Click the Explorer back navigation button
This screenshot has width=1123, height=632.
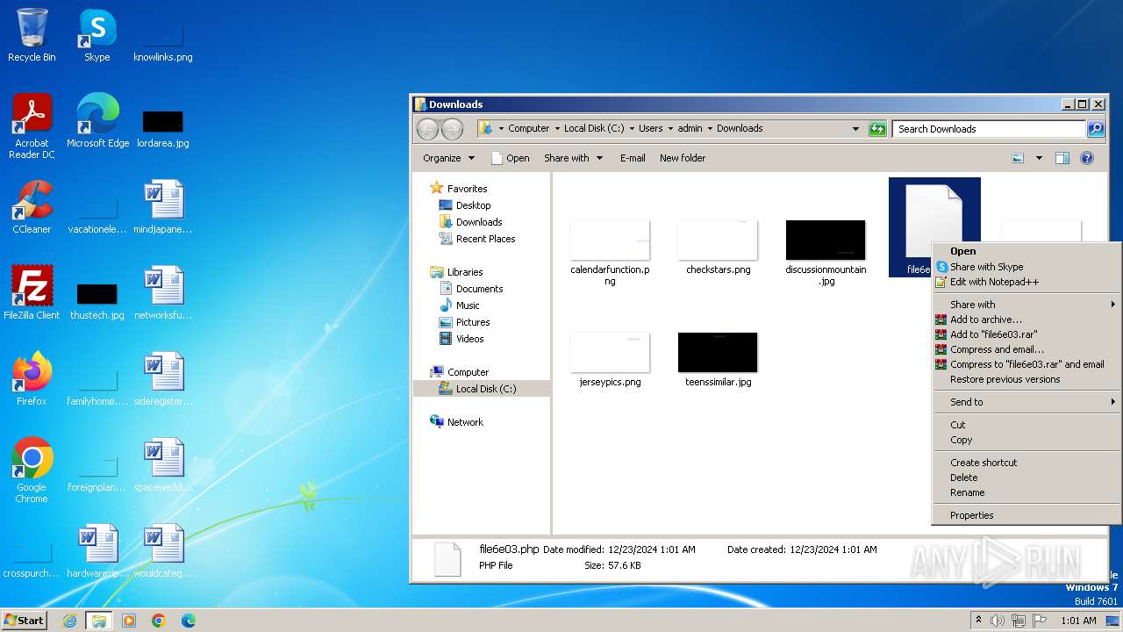click(x=427, y=129)
